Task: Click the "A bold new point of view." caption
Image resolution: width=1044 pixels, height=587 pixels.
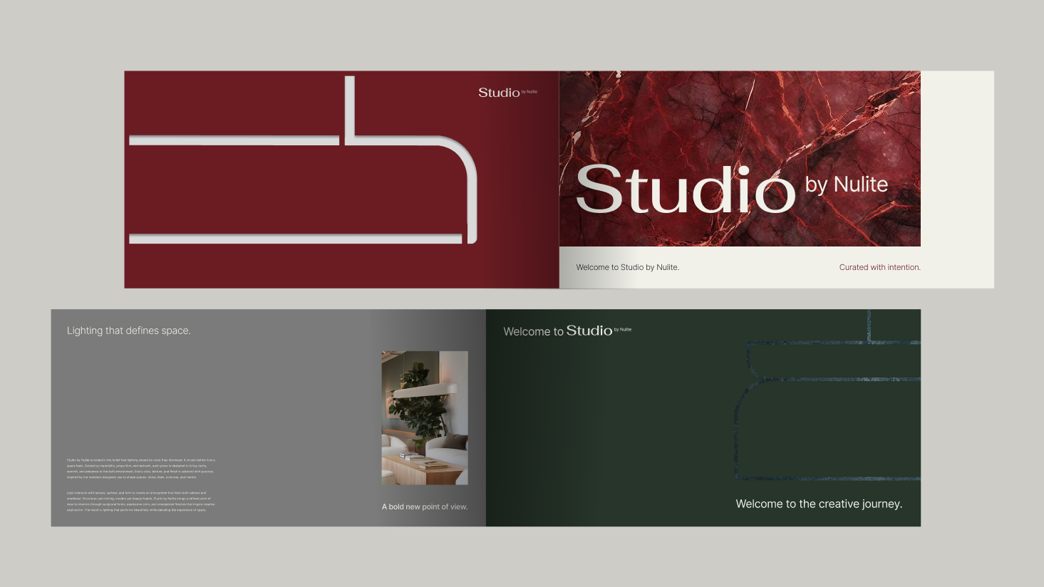Action: pyautogui.click(x=425, y=507)
